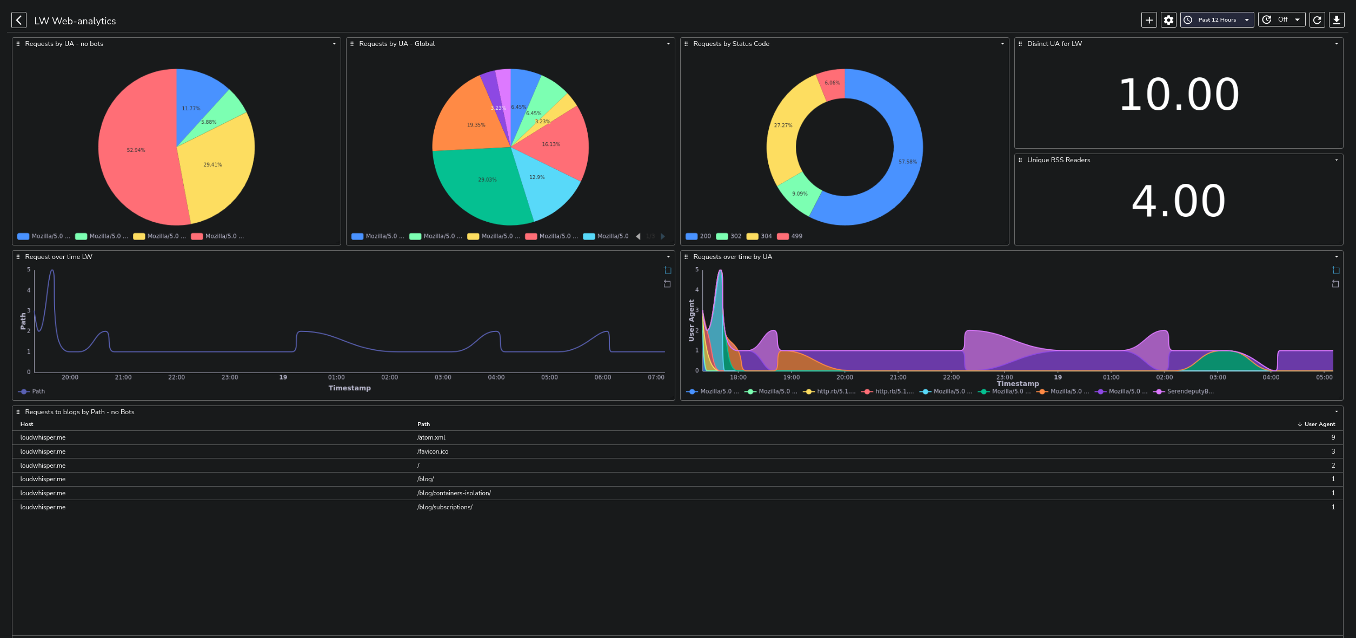Screen dimensions: 1356x638
Task: Sort table by the Host column header
Action: click(x=26, y=424)
